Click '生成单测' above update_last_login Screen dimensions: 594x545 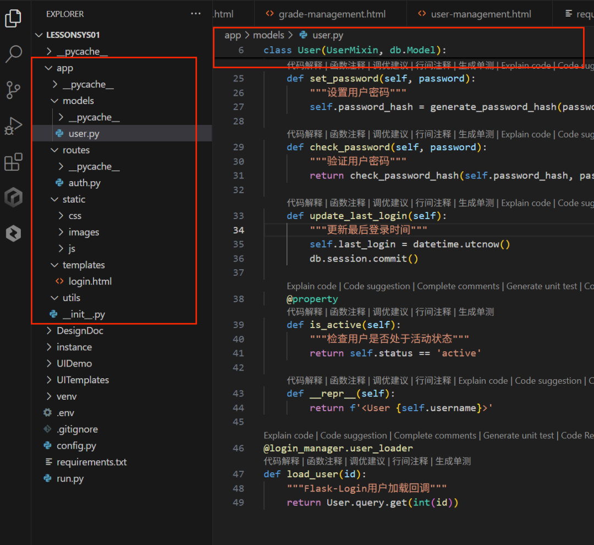point(476,203)
